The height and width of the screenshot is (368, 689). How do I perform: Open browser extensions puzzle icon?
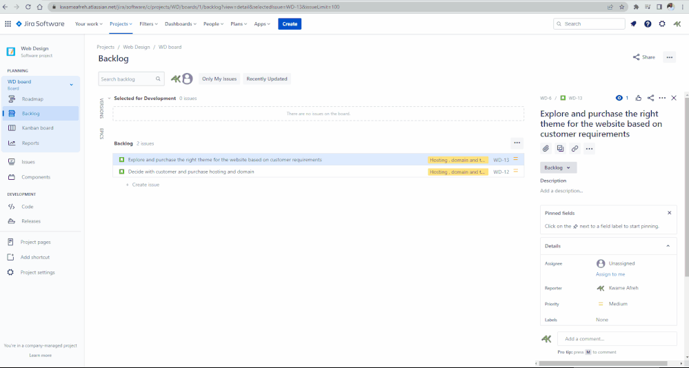[636, 7]
